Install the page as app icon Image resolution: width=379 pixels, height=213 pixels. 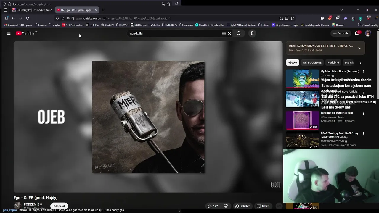(x=287, y=18)
